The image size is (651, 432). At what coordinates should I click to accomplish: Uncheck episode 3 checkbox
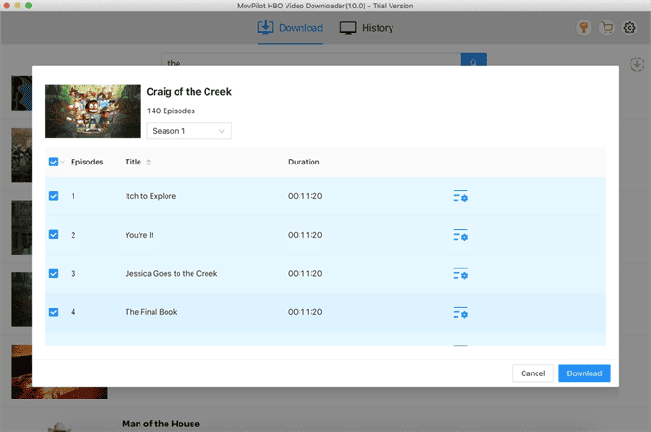pyautogui.click(x=53, y=274)
